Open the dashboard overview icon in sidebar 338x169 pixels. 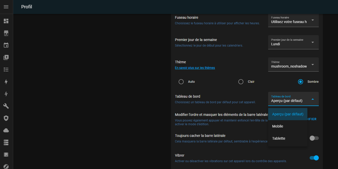click(6, 21)
